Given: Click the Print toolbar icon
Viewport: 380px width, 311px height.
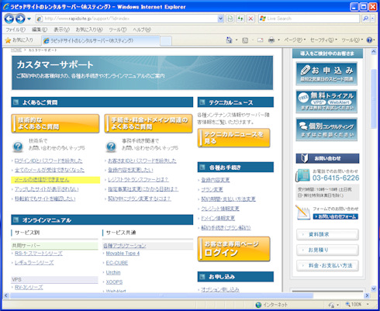Looking at the screenshot, I should (271, 40).
